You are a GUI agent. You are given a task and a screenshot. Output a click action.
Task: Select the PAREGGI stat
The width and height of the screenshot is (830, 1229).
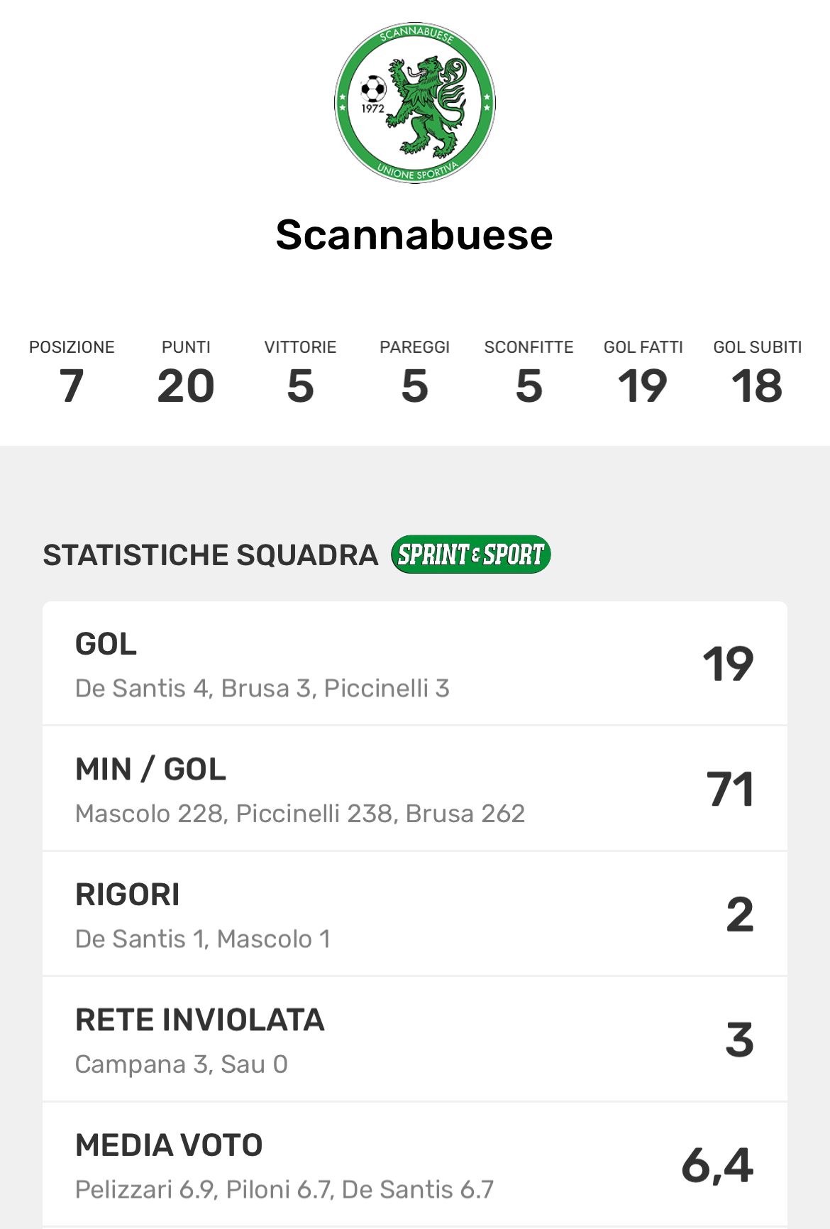pyautogui.click(x=415, y=373)
